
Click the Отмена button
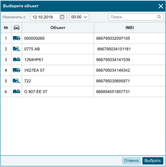[x=131, y=161]
